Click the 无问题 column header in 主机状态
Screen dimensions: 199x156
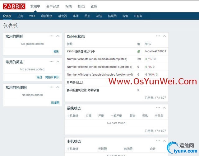102,149
